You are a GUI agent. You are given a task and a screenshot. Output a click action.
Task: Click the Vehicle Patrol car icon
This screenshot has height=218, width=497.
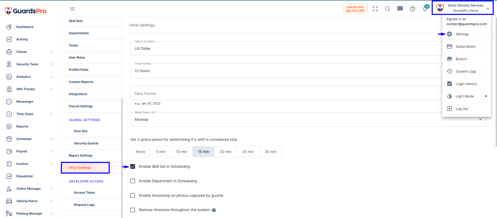[x=9, y=201]
